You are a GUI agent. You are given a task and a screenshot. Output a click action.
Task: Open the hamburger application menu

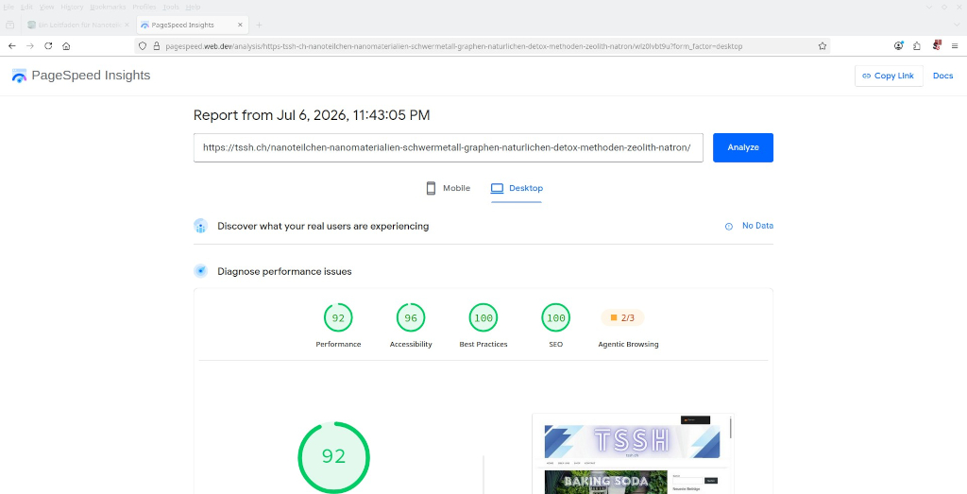click(x=955, y=45)
